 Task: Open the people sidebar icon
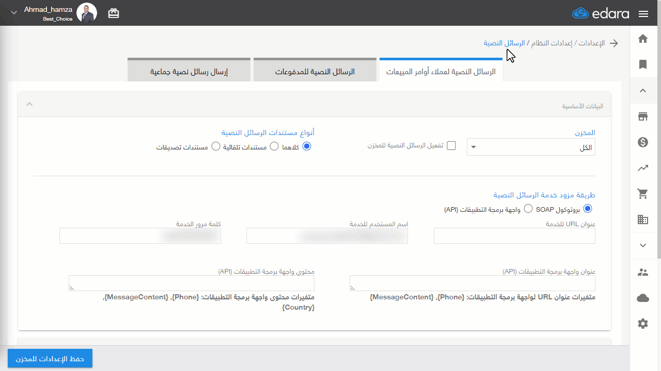[x=643, y=273]
